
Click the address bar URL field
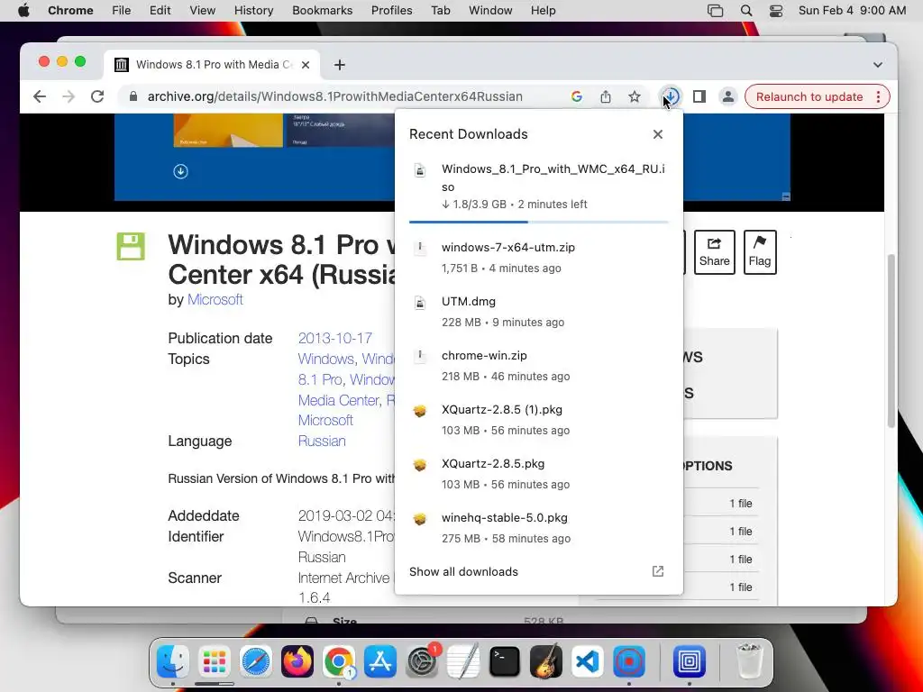pyautogui.click(x=335, y=96)
